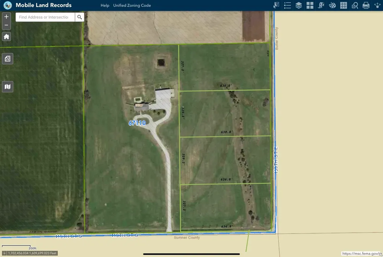Zoom out with the minus button

pyautogui.click(x=6, y=25)
